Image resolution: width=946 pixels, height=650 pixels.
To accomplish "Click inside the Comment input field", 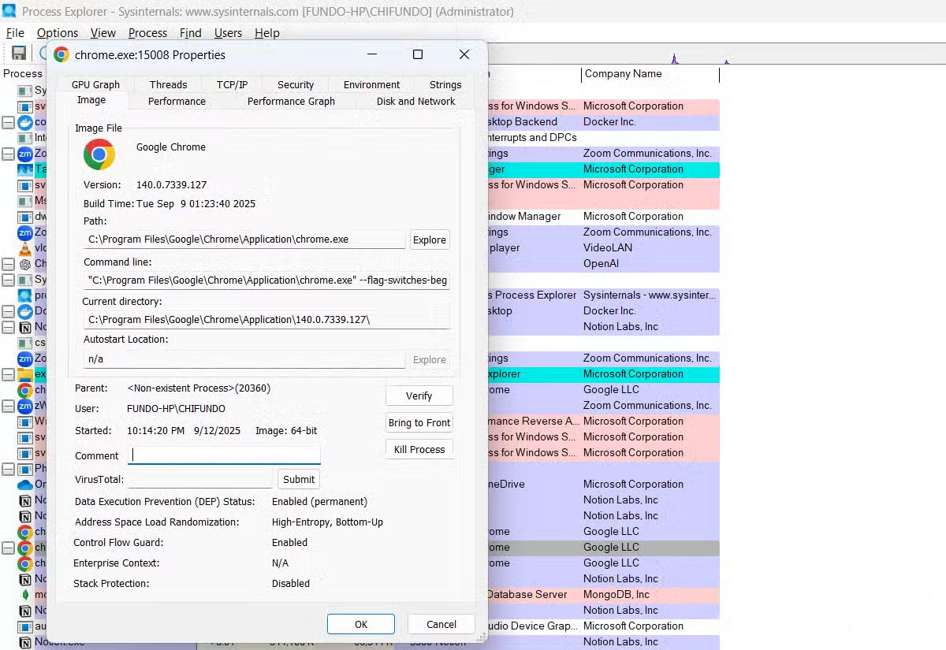I will click(223, 455).
